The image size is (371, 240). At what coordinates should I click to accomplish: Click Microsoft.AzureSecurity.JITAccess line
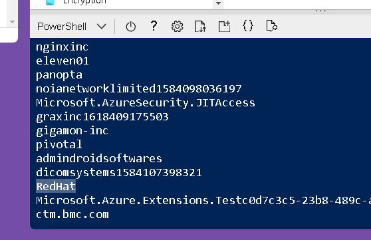146,103
